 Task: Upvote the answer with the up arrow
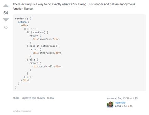pyautogui.click(x=6, y=6)
